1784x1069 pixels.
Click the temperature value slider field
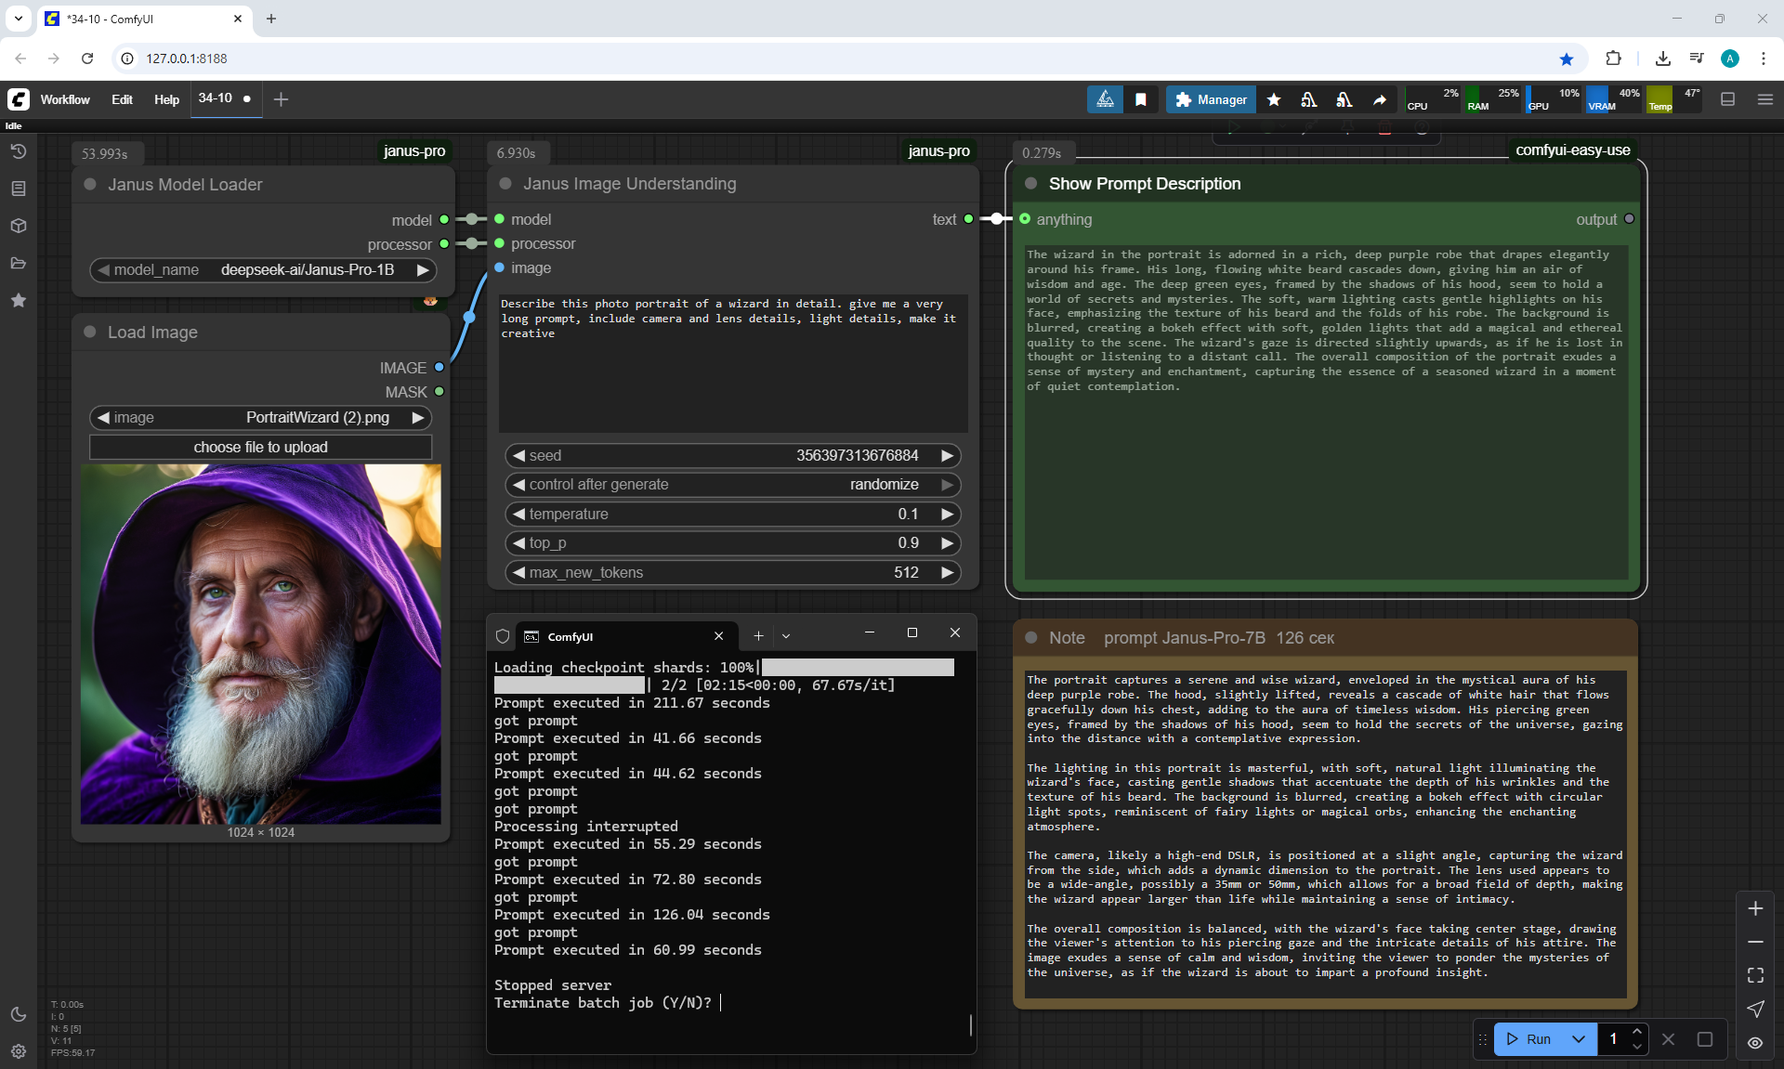tap(732, 514)
